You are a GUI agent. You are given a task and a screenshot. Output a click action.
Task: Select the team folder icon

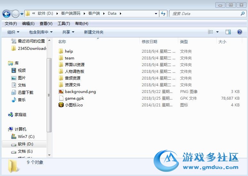pos(61,58)
